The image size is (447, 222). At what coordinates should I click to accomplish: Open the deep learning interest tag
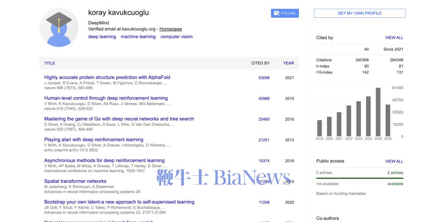pos(102,37)
